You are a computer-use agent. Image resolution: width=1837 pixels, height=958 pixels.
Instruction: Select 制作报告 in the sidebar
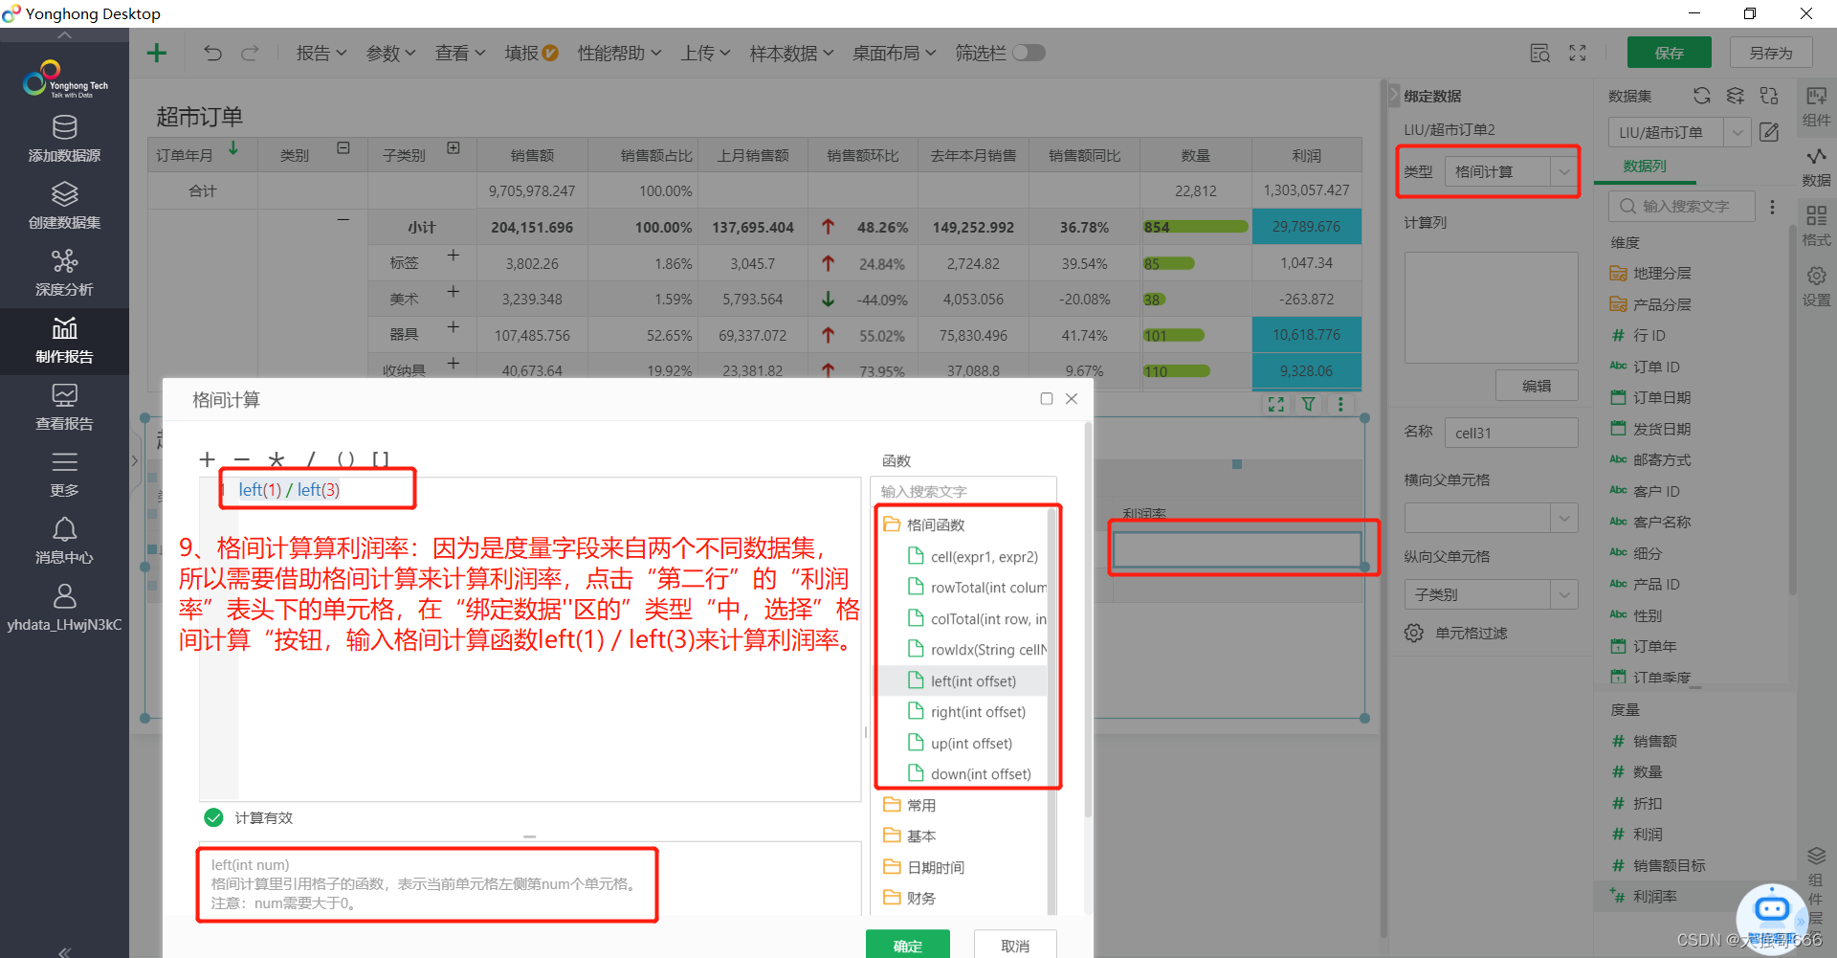pyautogui.click(x=64, y=341)
